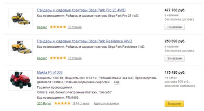Click the star rating for Stiga Park Residence
204x111 pixels.
point(58,58)
